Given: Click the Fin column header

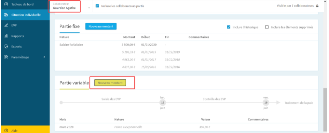Looking at the screenshot, I should click(167, 37).
